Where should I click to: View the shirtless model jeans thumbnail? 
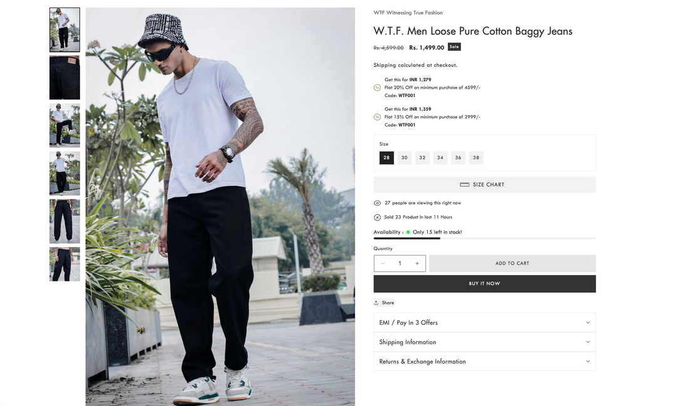tap(65, 264)
